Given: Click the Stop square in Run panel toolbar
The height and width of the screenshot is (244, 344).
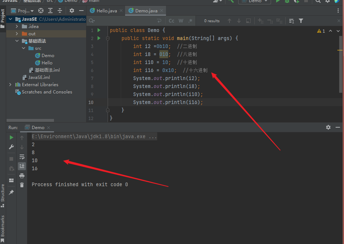Looking at the screenshot, I should point(11,159).
